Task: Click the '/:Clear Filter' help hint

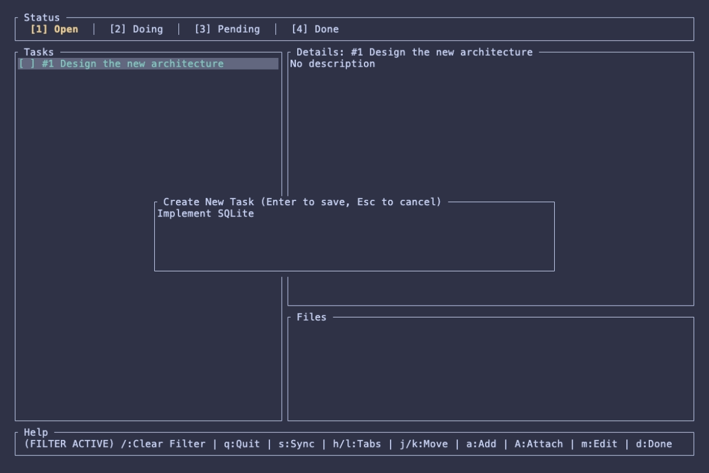Action: (x=163, y=444)
